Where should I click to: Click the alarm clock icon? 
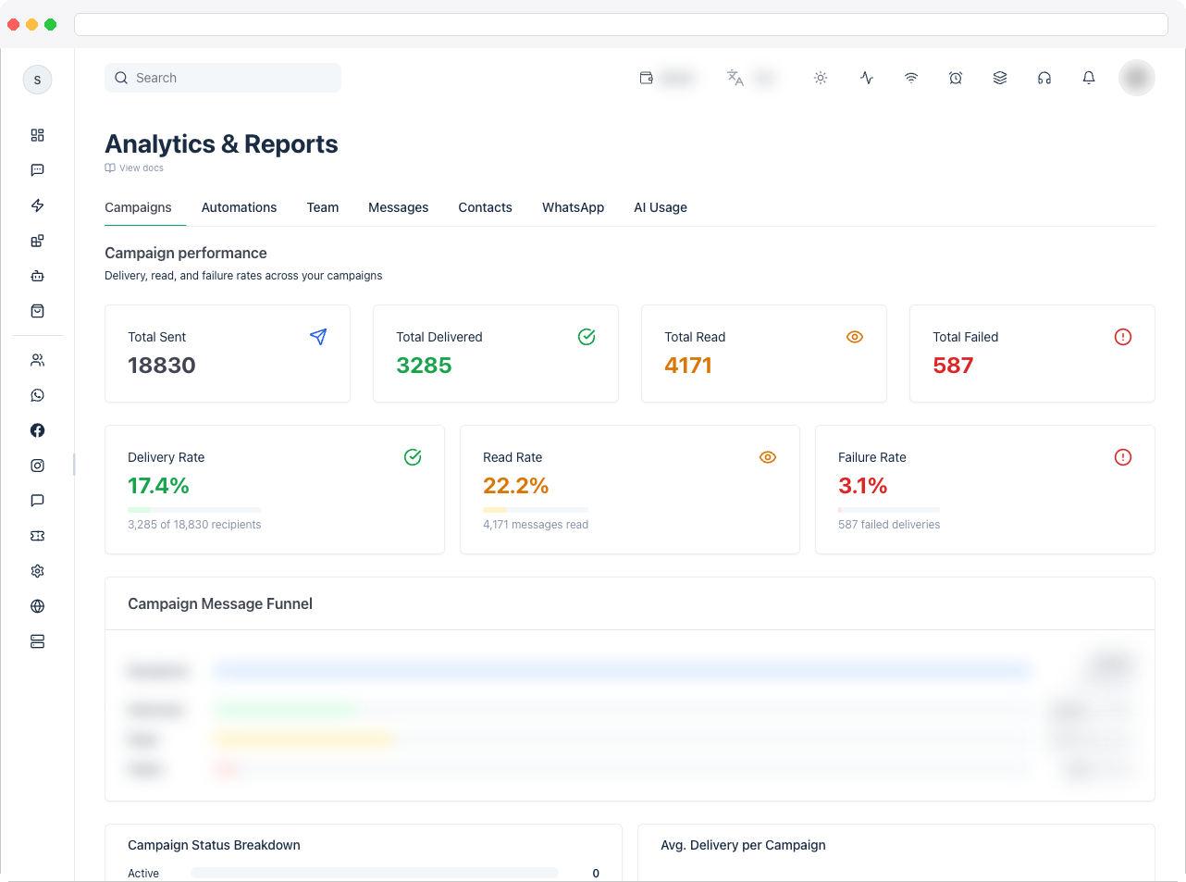pos(956,78)
